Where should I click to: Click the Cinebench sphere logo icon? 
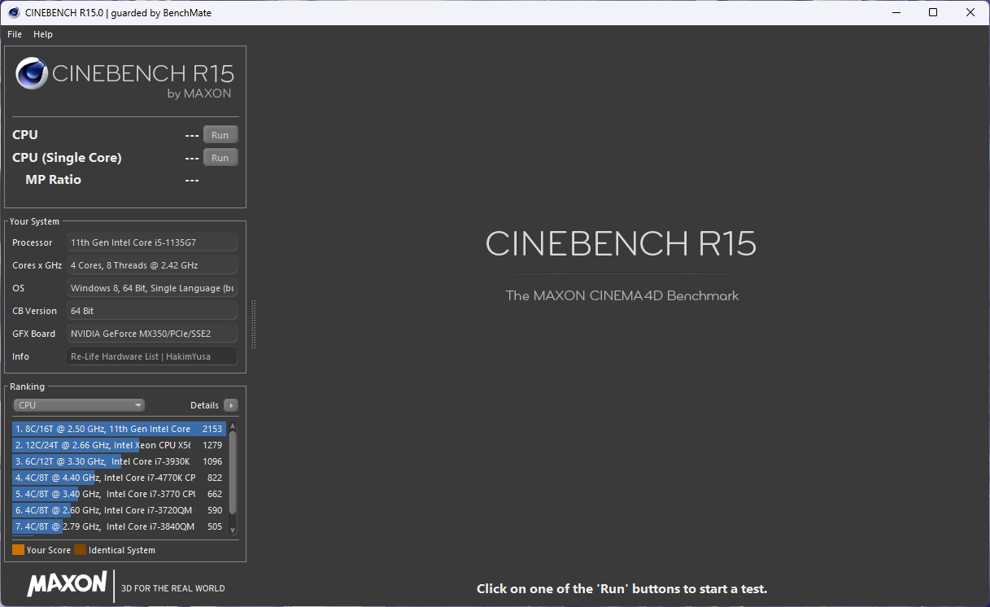click(32, 74)
